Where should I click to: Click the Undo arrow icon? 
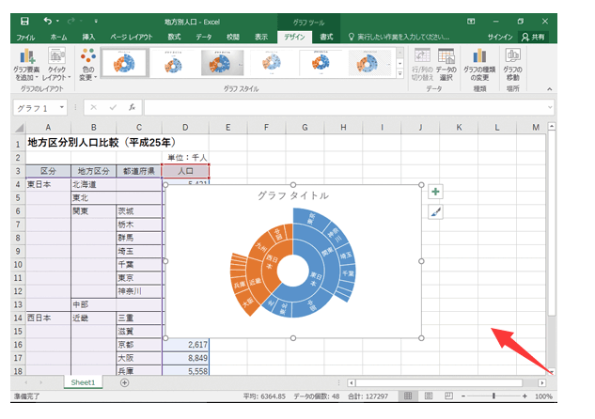[48, 21]
